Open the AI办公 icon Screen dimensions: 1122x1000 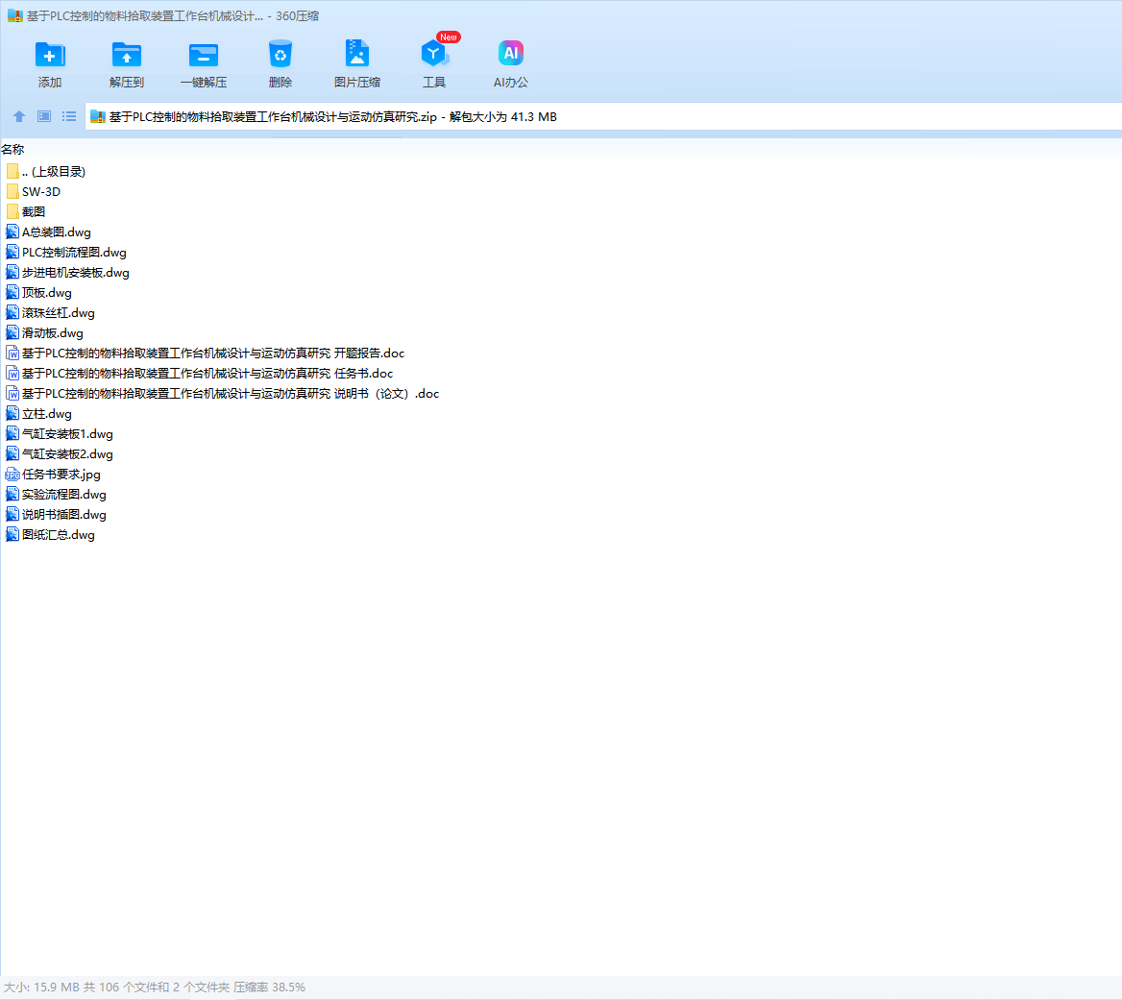coord(511,53)
